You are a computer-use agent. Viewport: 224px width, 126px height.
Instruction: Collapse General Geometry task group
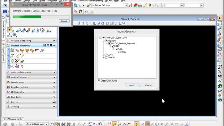click(54, 45)
